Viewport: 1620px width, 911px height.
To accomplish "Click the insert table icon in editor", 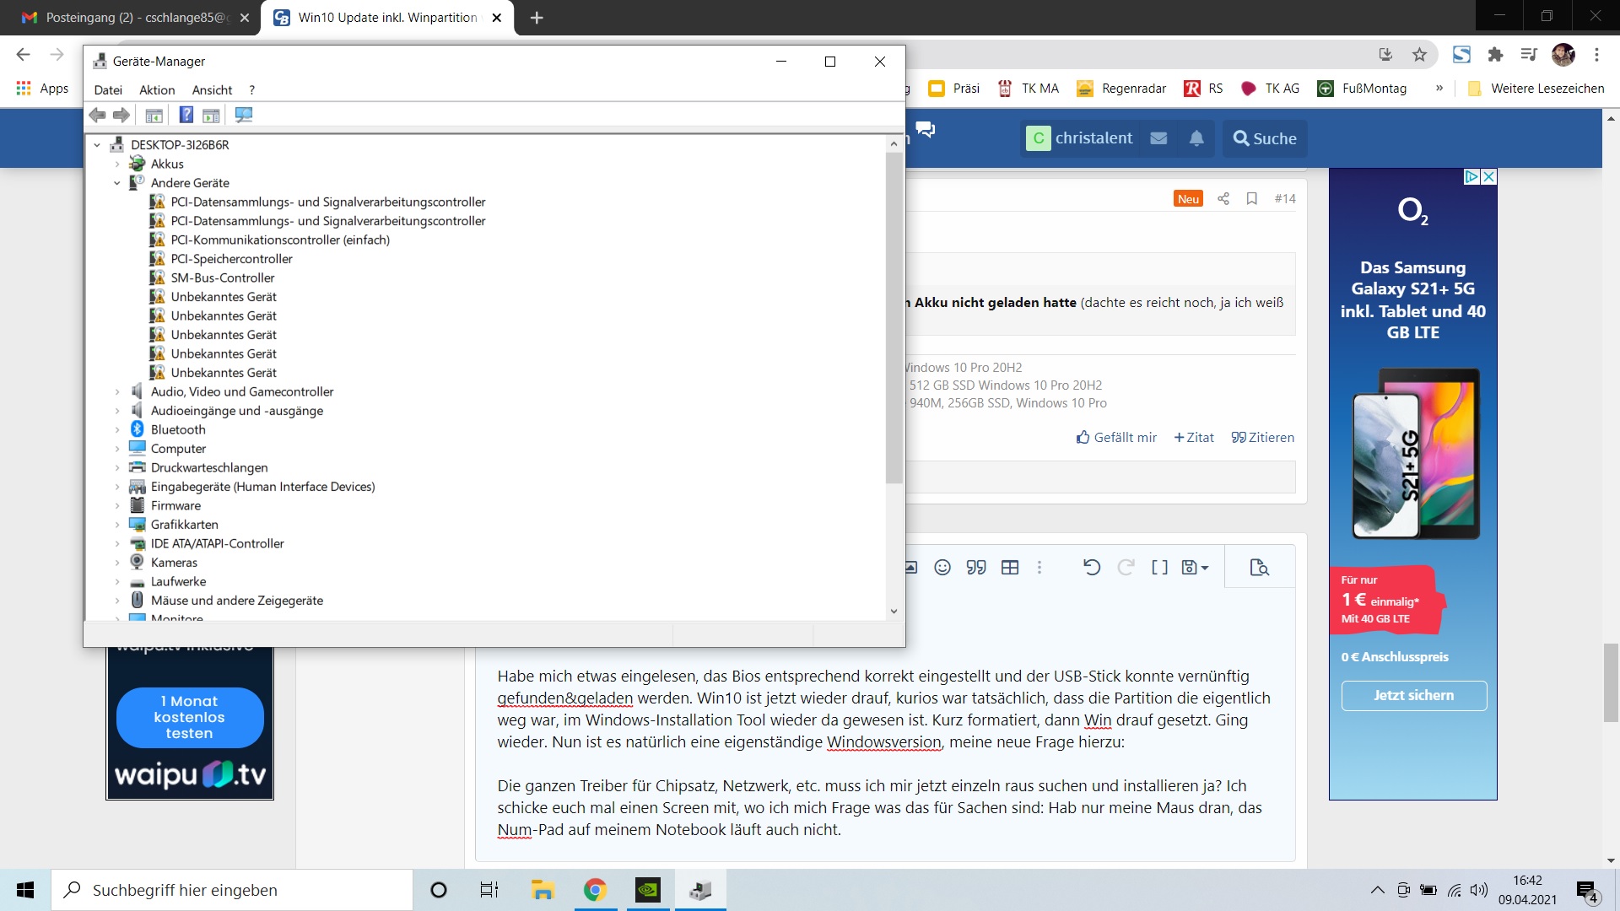I will [1010, 568].
